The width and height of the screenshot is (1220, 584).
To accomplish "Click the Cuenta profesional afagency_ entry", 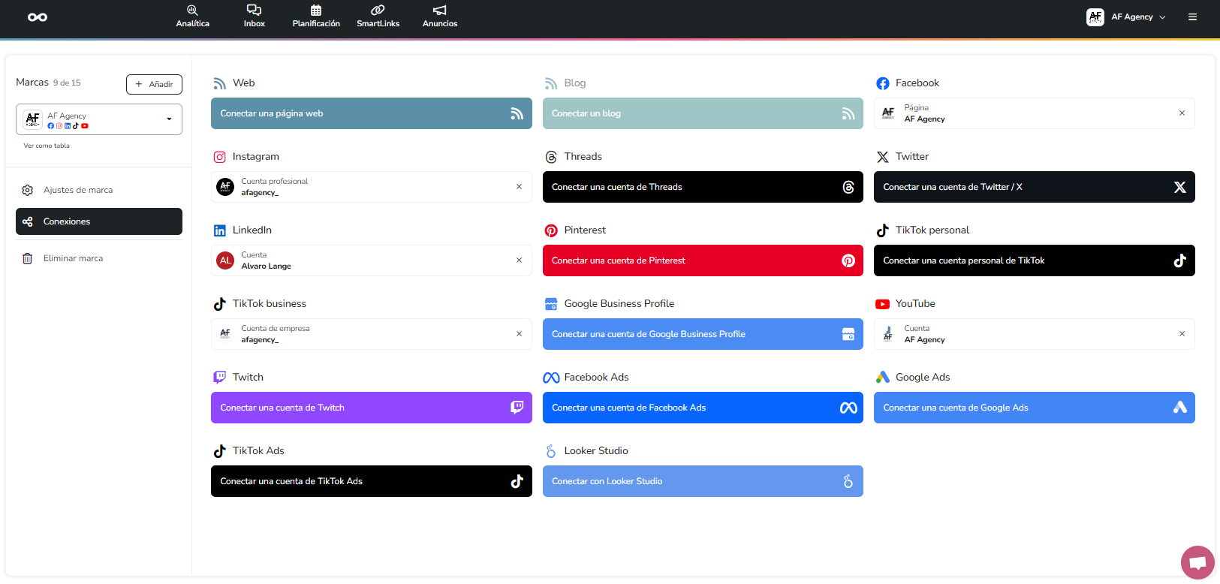I will point(372,187).
